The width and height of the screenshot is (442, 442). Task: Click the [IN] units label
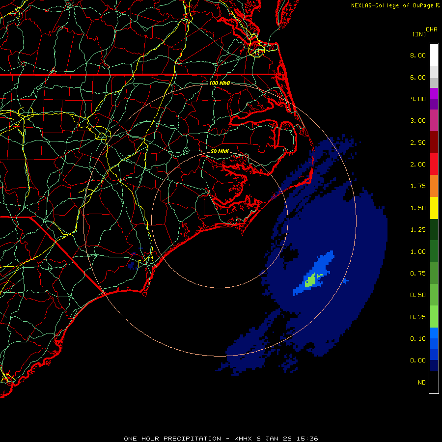(x=419, y=34)
